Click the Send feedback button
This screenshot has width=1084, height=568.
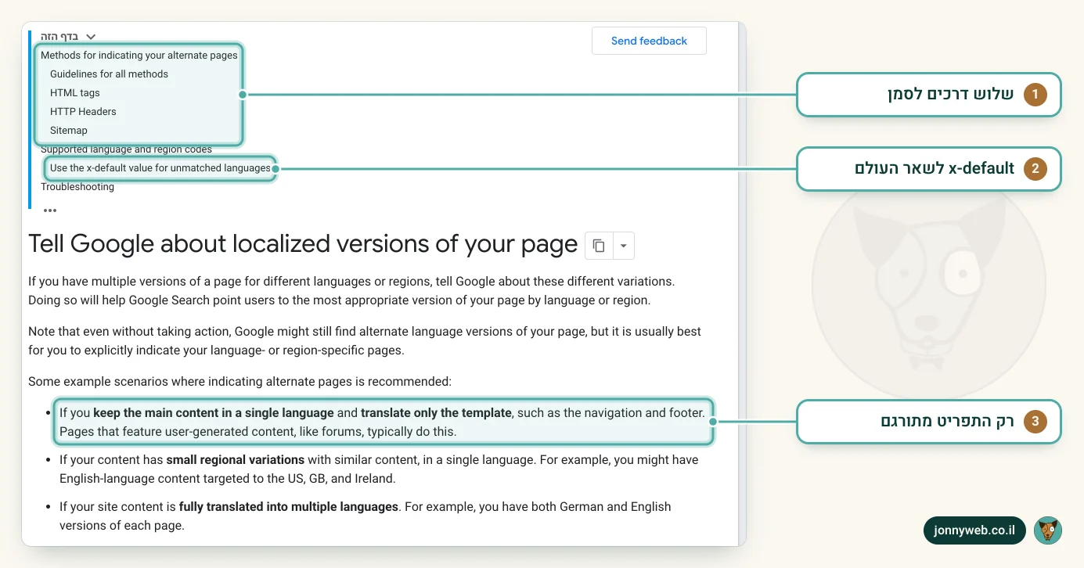[649, 41]
